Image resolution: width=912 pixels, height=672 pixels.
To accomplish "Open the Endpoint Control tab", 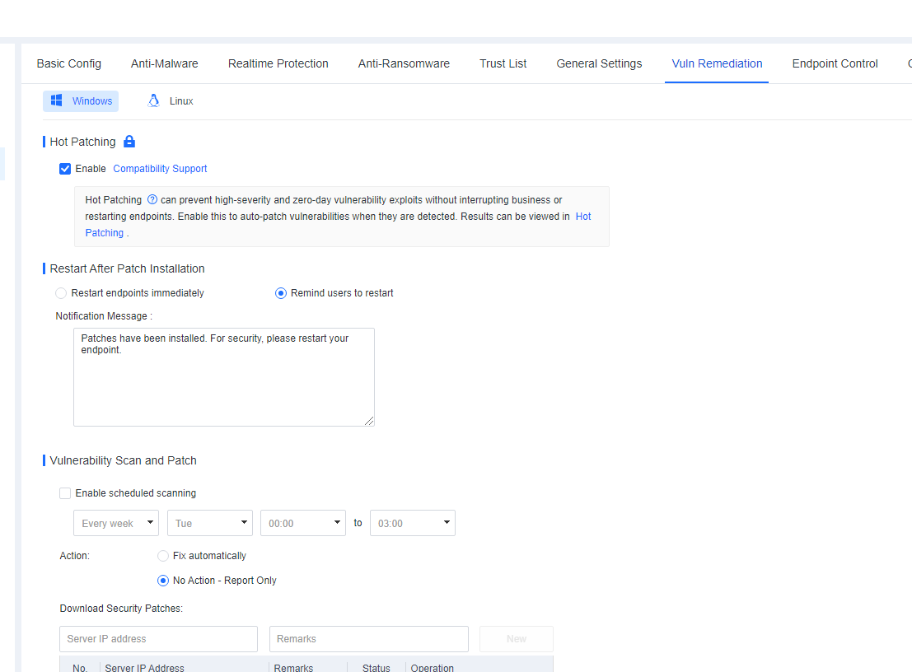I will [x=835, y=63].
